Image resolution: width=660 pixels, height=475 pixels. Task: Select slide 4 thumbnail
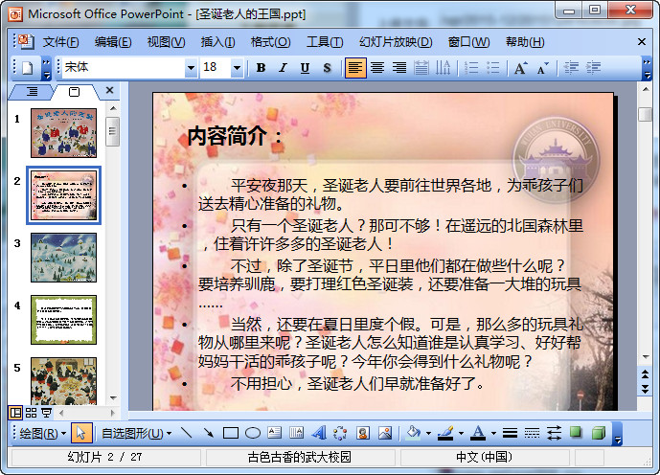63,320
